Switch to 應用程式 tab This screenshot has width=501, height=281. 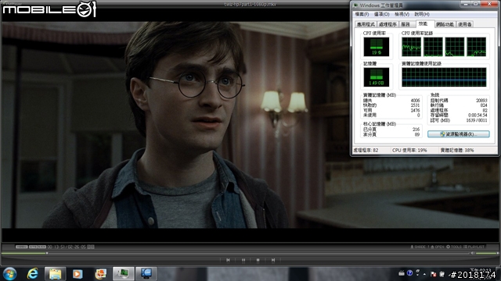(x=366, y=24)
